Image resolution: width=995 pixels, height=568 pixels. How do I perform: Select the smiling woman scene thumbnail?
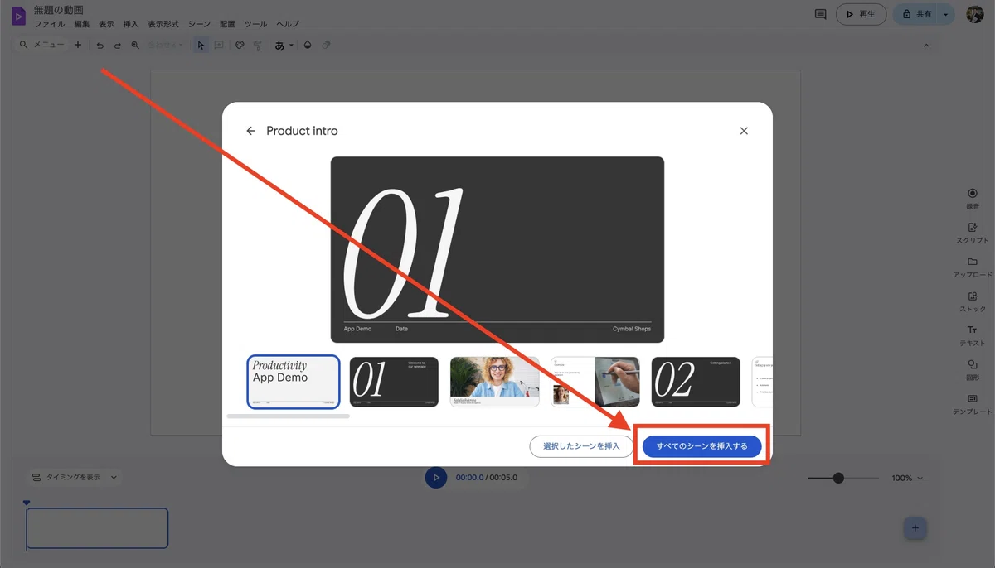(495, 382)
